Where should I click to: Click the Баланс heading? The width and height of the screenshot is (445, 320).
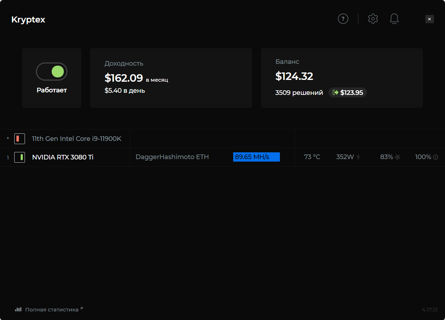click(x=287, y=62)
